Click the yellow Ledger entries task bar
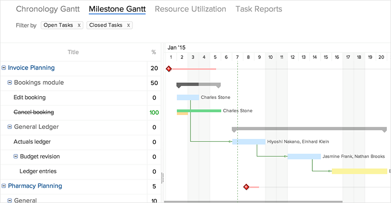The image size is (391, 203). click(x=359, y=171)
